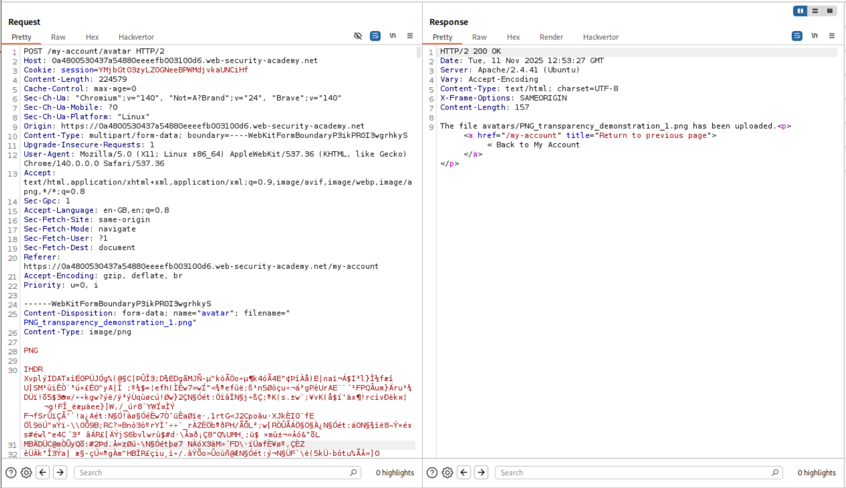Screen dimensions: 846x488
Task: Click help question mark icon under Request
Action: pyautogui.click(x=11, y=472)
